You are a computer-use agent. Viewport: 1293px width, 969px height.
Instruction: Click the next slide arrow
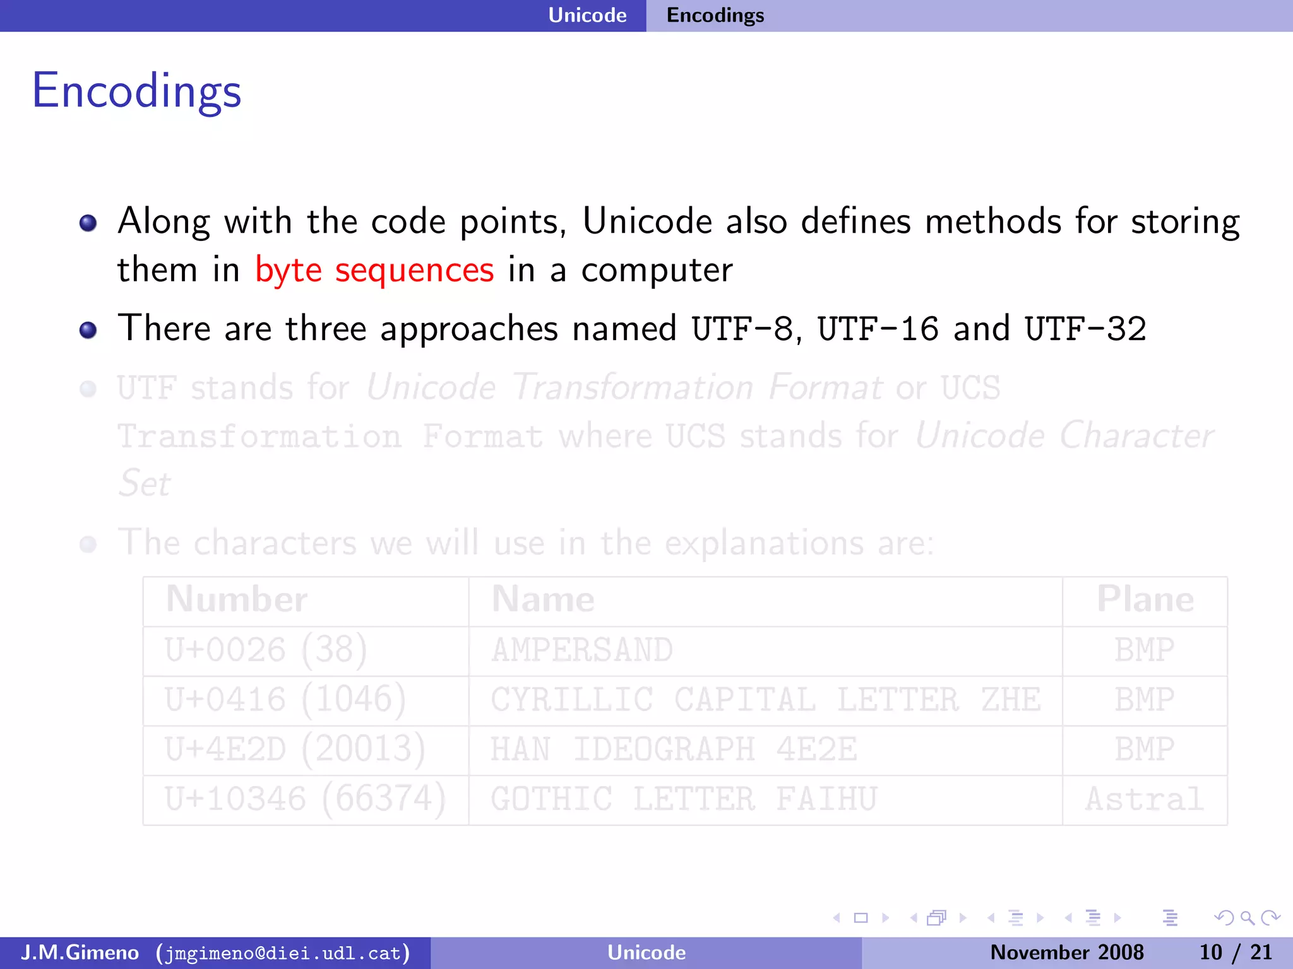[885, 918]
